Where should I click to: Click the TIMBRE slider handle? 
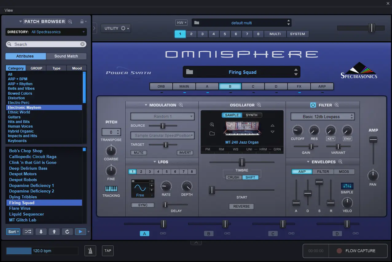[242, 162]
